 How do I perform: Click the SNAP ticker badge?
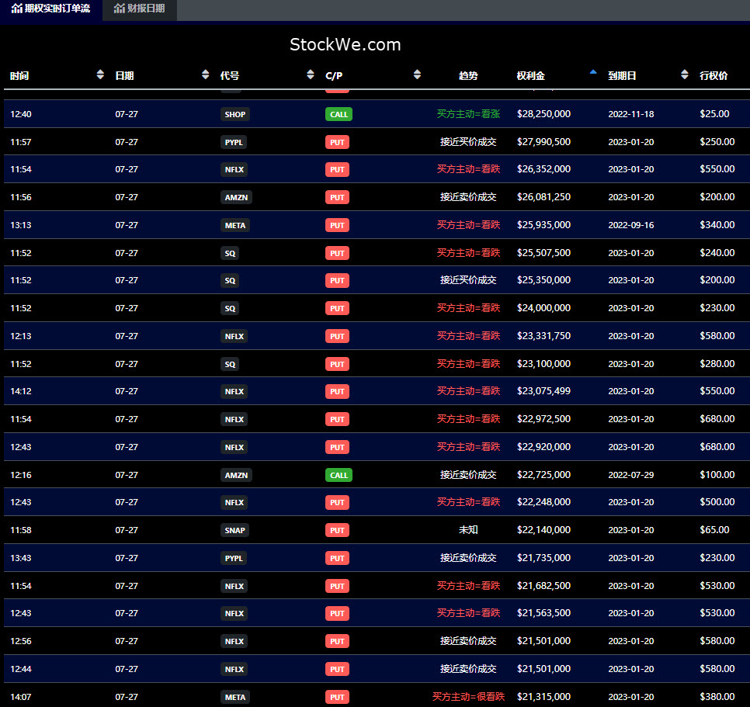[234, 530]
